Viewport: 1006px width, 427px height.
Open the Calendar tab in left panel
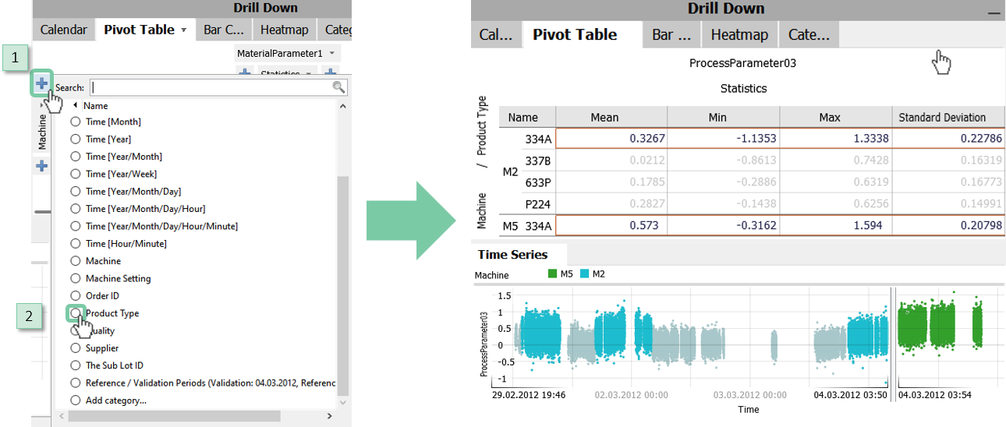coord(63,30)
